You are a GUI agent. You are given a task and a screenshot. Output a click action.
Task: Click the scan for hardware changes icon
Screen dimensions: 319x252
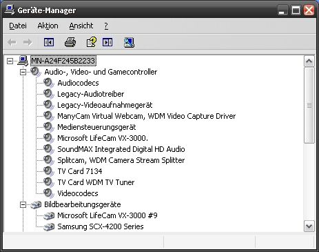[x=129, y=43]
